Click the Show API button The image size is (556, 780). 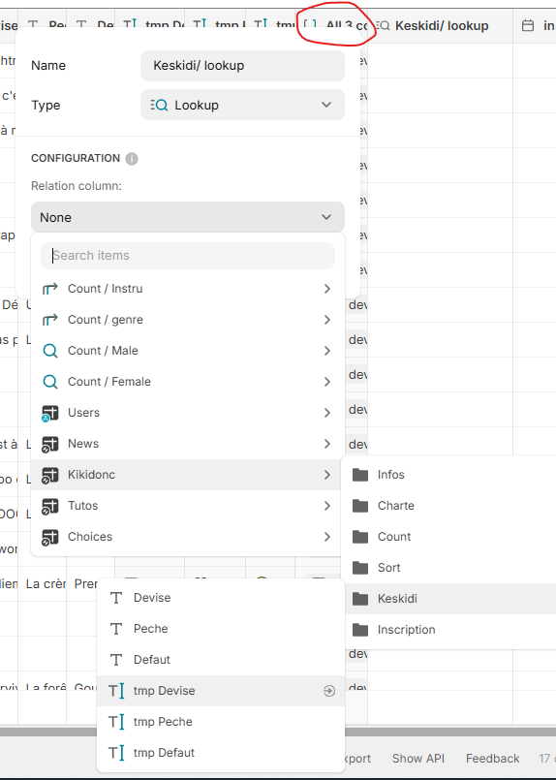coord(418,759)
